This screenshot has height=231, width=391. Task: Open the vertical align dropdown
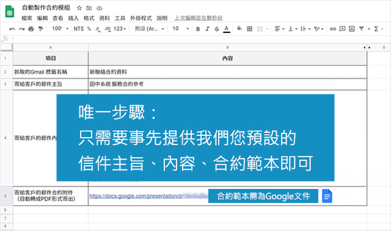[x=293, y=29]
